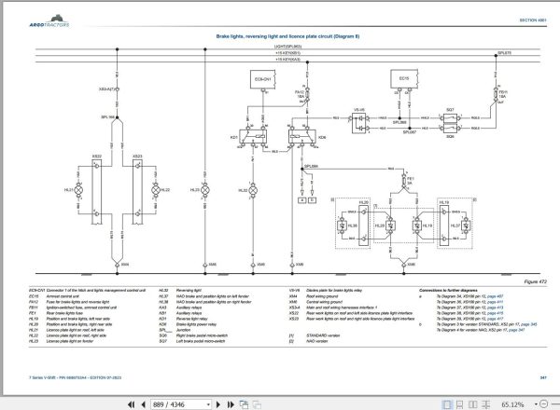The width and height of the screenshot is (560, 410).
Task: Go to next view icon (greyed)
Action: point(257,404)
